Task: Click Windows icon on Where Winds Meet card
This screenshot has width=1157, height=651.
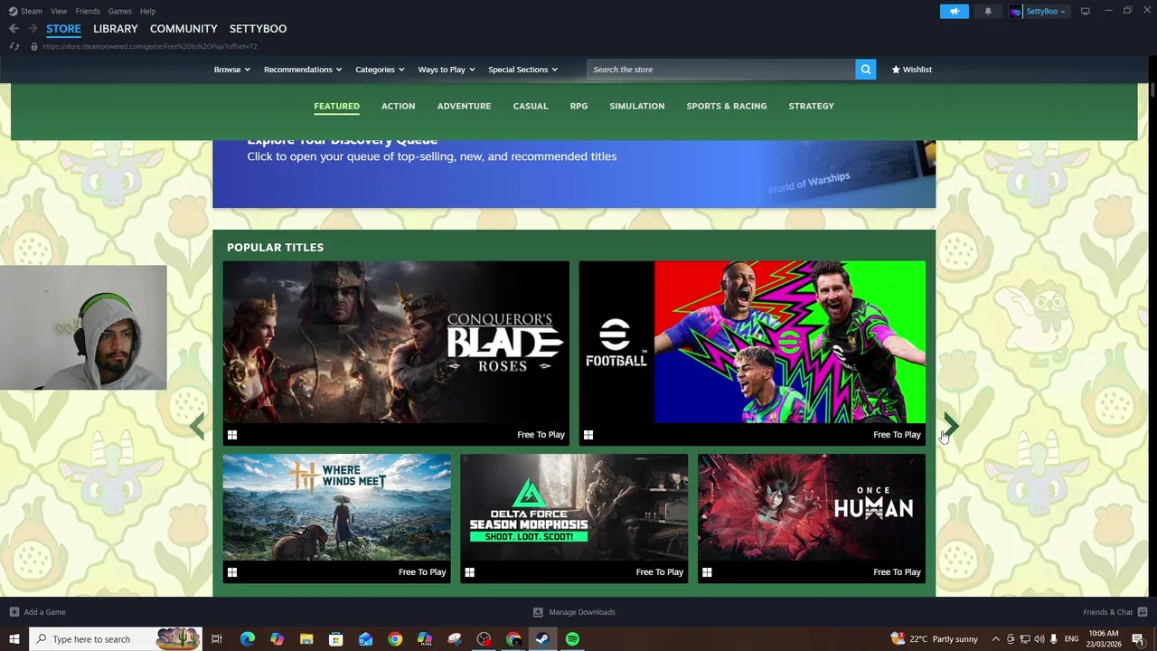Action: click(232, 572)
